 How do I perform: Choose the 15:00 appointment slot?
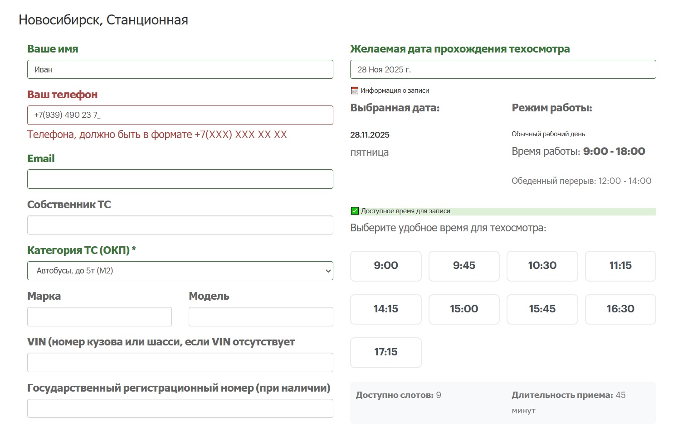pyautogui.click(x=463, y=309)
